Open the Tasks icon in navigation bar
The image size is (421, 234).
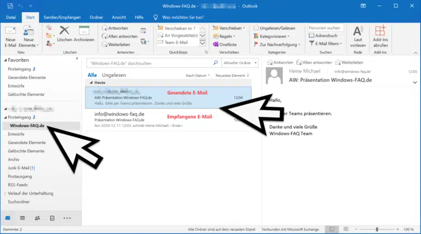[x=52, y=218]
